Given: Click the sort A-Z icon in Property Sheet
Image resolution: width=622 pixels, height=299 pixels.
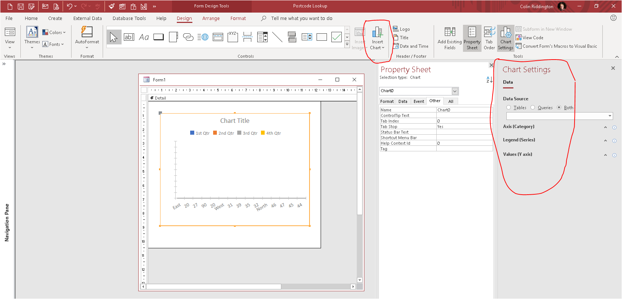Looking at the screenshot, I should (489, 79).
